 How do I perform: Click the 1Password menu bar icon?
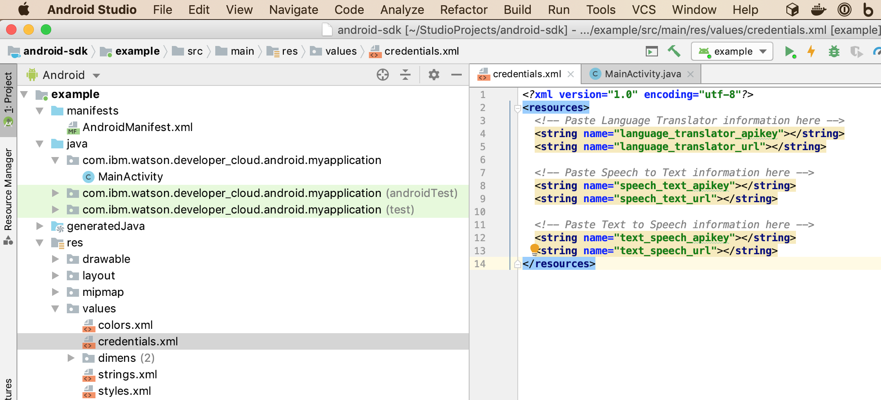[x=844, y=10]
